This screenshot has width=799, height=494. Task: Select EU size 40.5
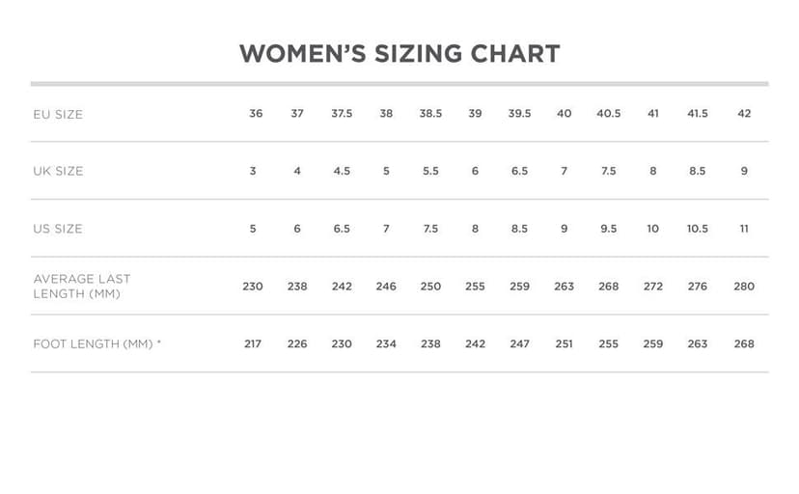coord(608,114)
